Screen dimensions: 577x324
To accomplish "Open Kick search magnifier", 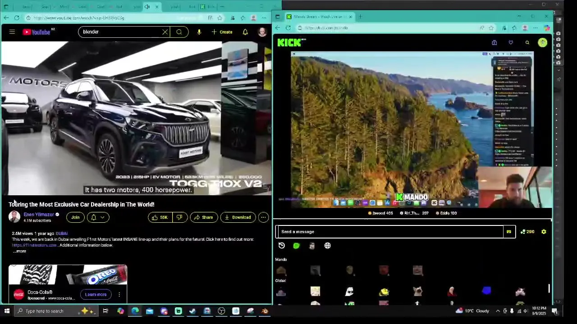I will [x=527, y=42].
